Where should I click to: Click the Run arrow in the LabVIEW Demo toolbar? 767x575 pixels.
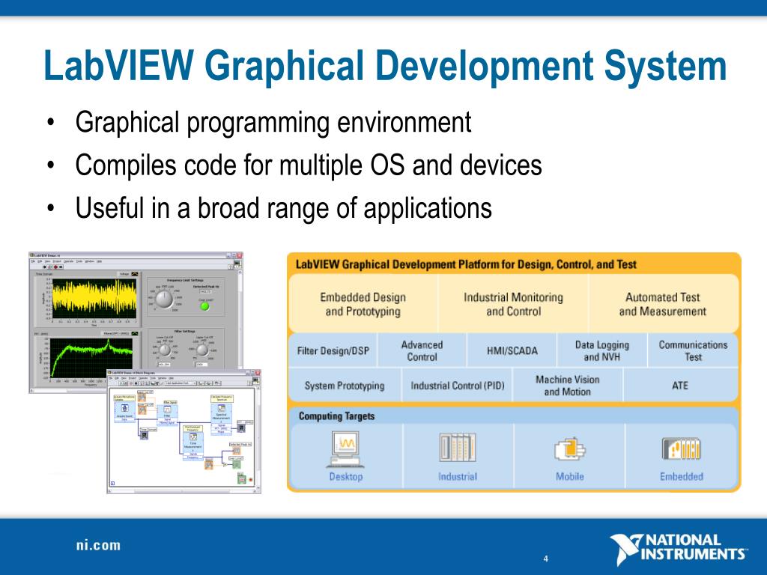[44, 267]
